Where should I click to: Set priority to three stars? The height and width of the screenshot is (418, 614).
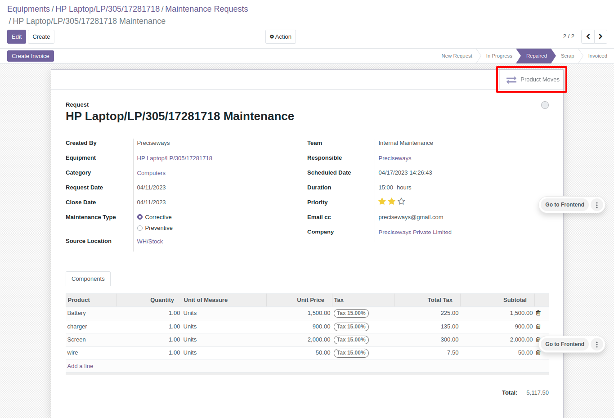(401, 202)
